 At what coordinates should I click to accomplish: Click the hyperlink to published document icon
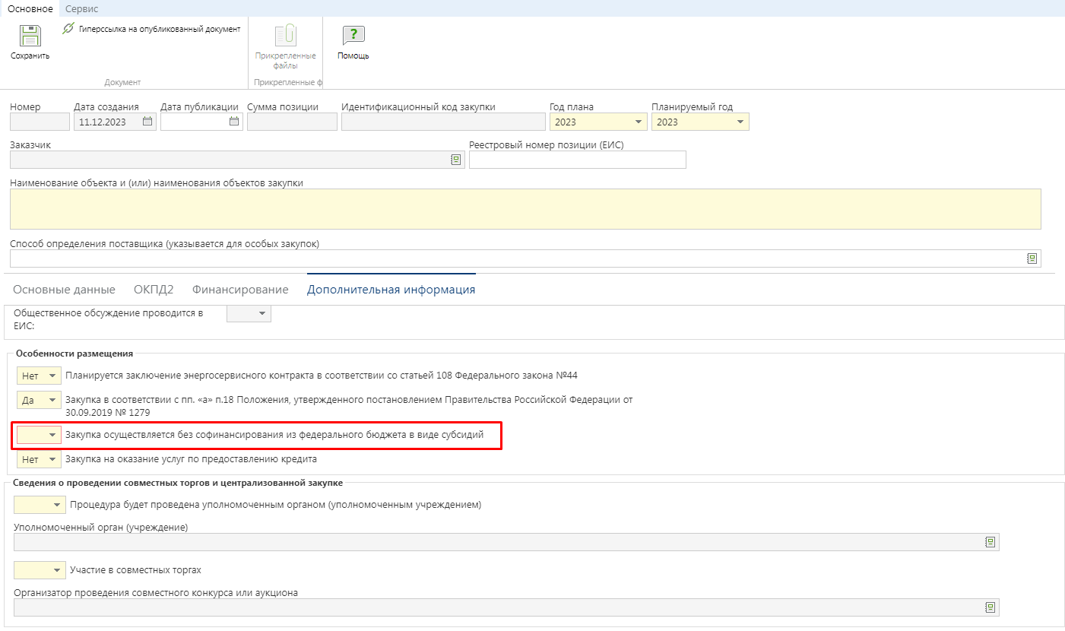[x=68, y=29]
